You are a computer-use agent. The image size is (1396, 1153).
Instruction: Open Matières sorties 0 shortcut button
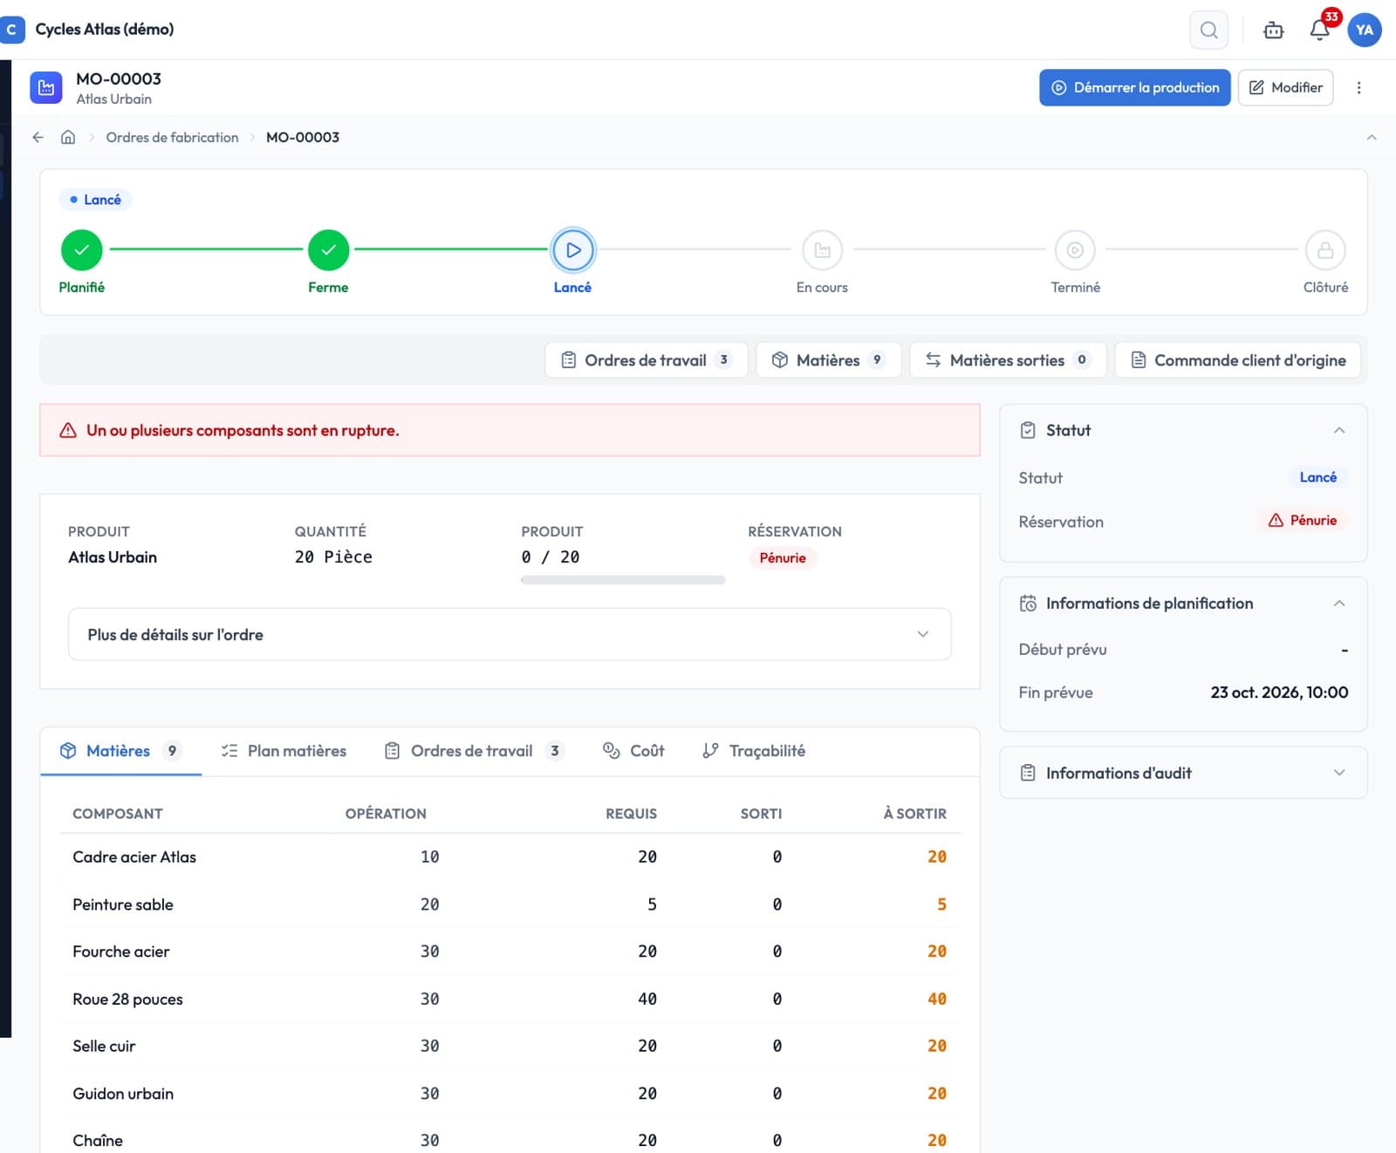pyautogui.click(x=1008, y=360)
